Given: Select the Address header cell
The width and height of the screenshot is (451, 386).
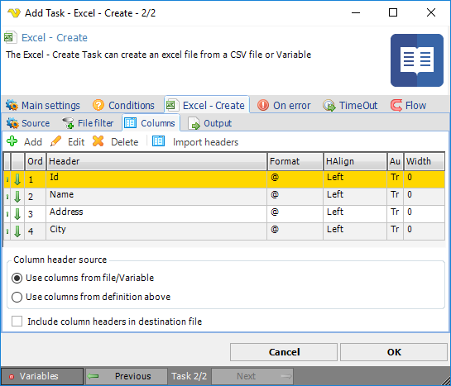Looking at the screenshot, I should (x=156, y=214).
